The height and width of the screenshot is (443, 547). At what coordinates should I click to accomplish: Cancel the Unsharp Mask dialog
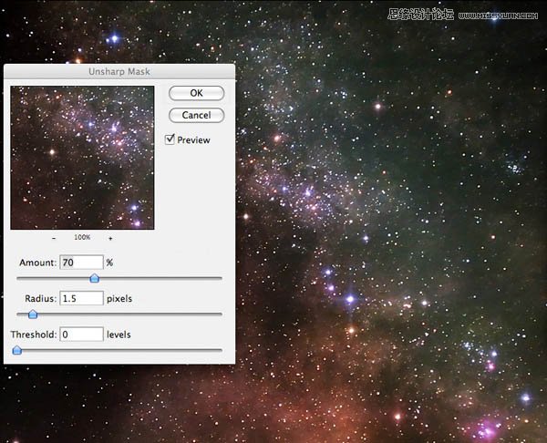(196, 115)
